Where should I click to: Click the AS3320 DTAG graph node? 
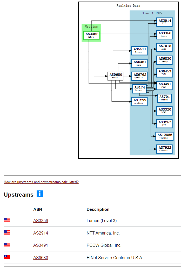(x=164, y=111)
